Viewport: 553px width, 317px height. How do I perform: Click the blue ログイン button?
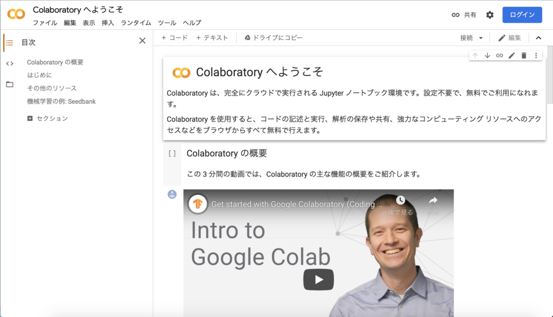(522, 15)
